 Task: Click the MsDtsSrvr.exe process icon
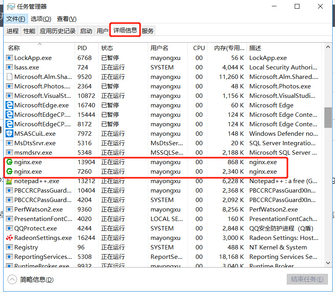click(9, 143)
